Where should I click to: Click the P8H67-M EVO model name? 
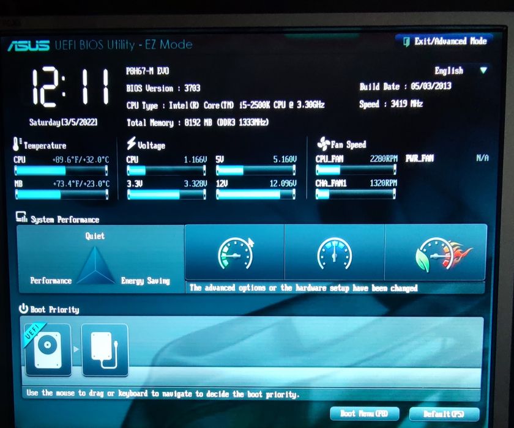click(147, 71)
